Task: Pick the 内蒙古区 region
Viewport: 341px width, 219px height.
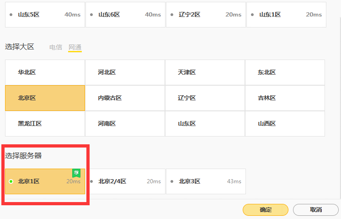Action: click(x=125, y=98)
